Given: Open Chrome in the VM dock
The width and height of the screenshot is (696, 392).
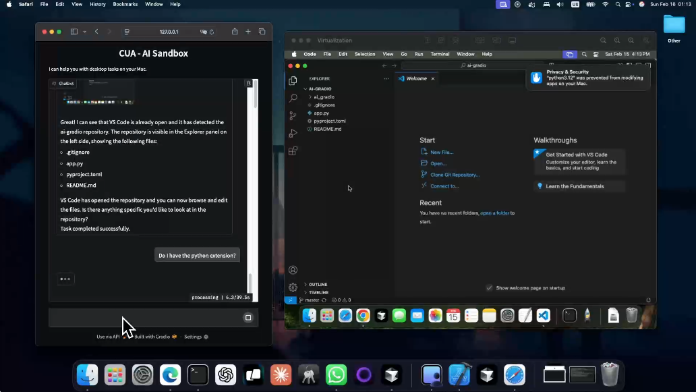Looking at the screenshot, I should click(363, 316).
